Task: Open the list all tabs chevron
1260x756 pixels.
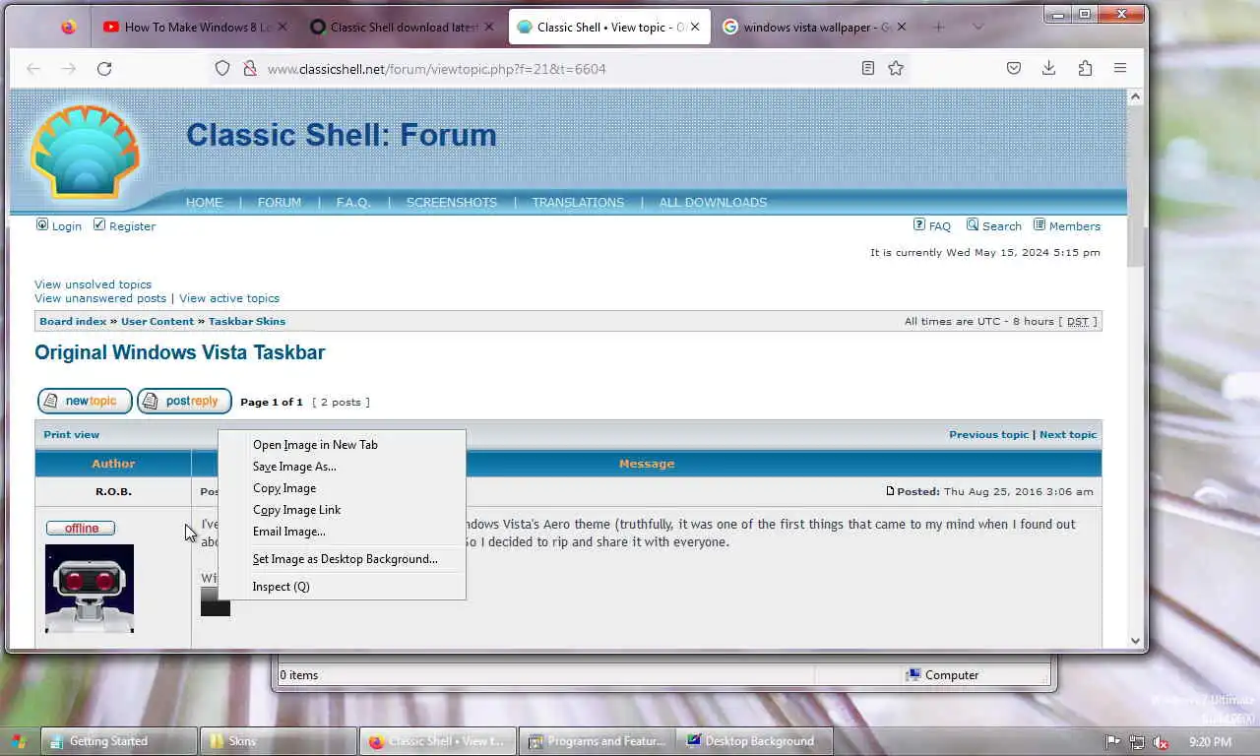Action: pos(977,28)
